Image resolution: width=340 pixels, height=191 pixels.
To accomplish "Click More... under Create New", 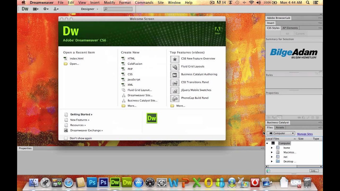I will (x=132, y=106).
